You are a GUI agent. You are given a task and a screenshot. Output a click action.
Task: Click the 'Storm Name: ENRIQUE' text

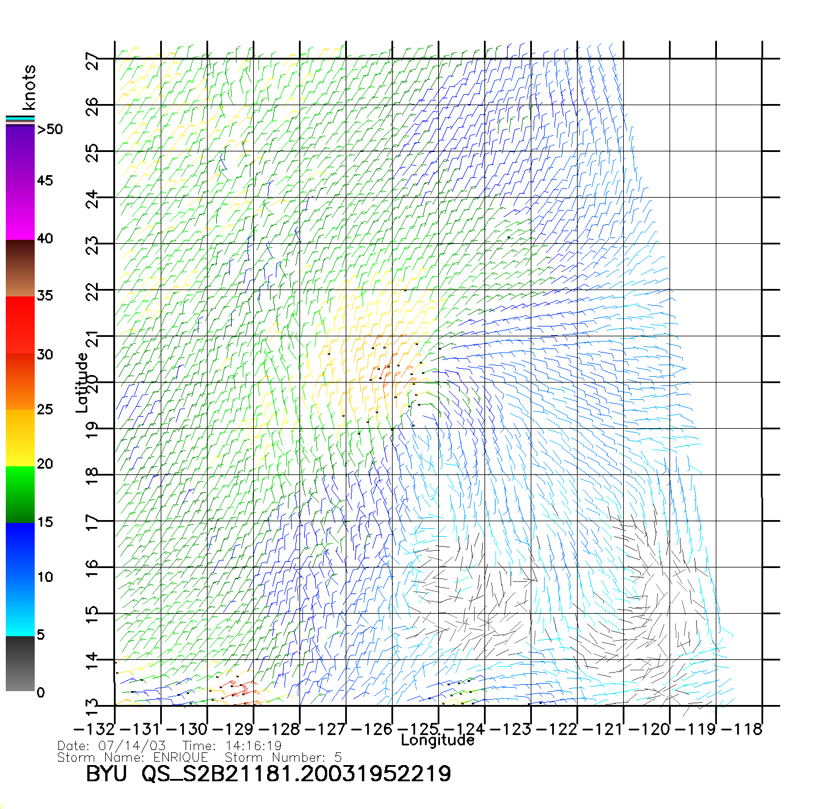click(x=132, y=757)
